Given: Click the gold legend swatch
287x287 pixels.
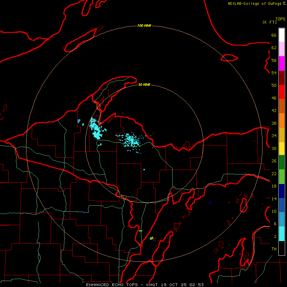Looking at the screenshot, I should 282,135.
